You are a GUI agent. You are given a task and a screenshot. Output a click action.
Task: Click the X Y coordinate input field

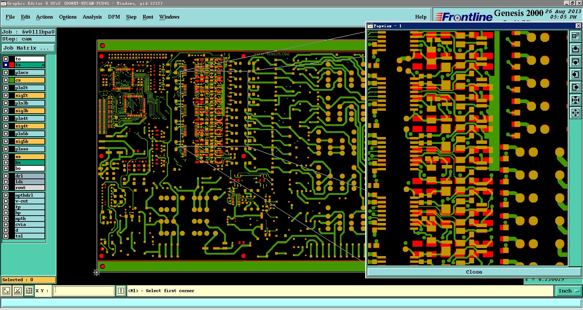pyautogui.click(x=84, y=291)
